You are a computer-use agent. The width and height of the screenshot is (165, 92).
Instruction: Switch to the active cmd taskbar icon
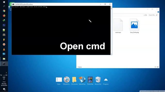click(x=4, y=64)
